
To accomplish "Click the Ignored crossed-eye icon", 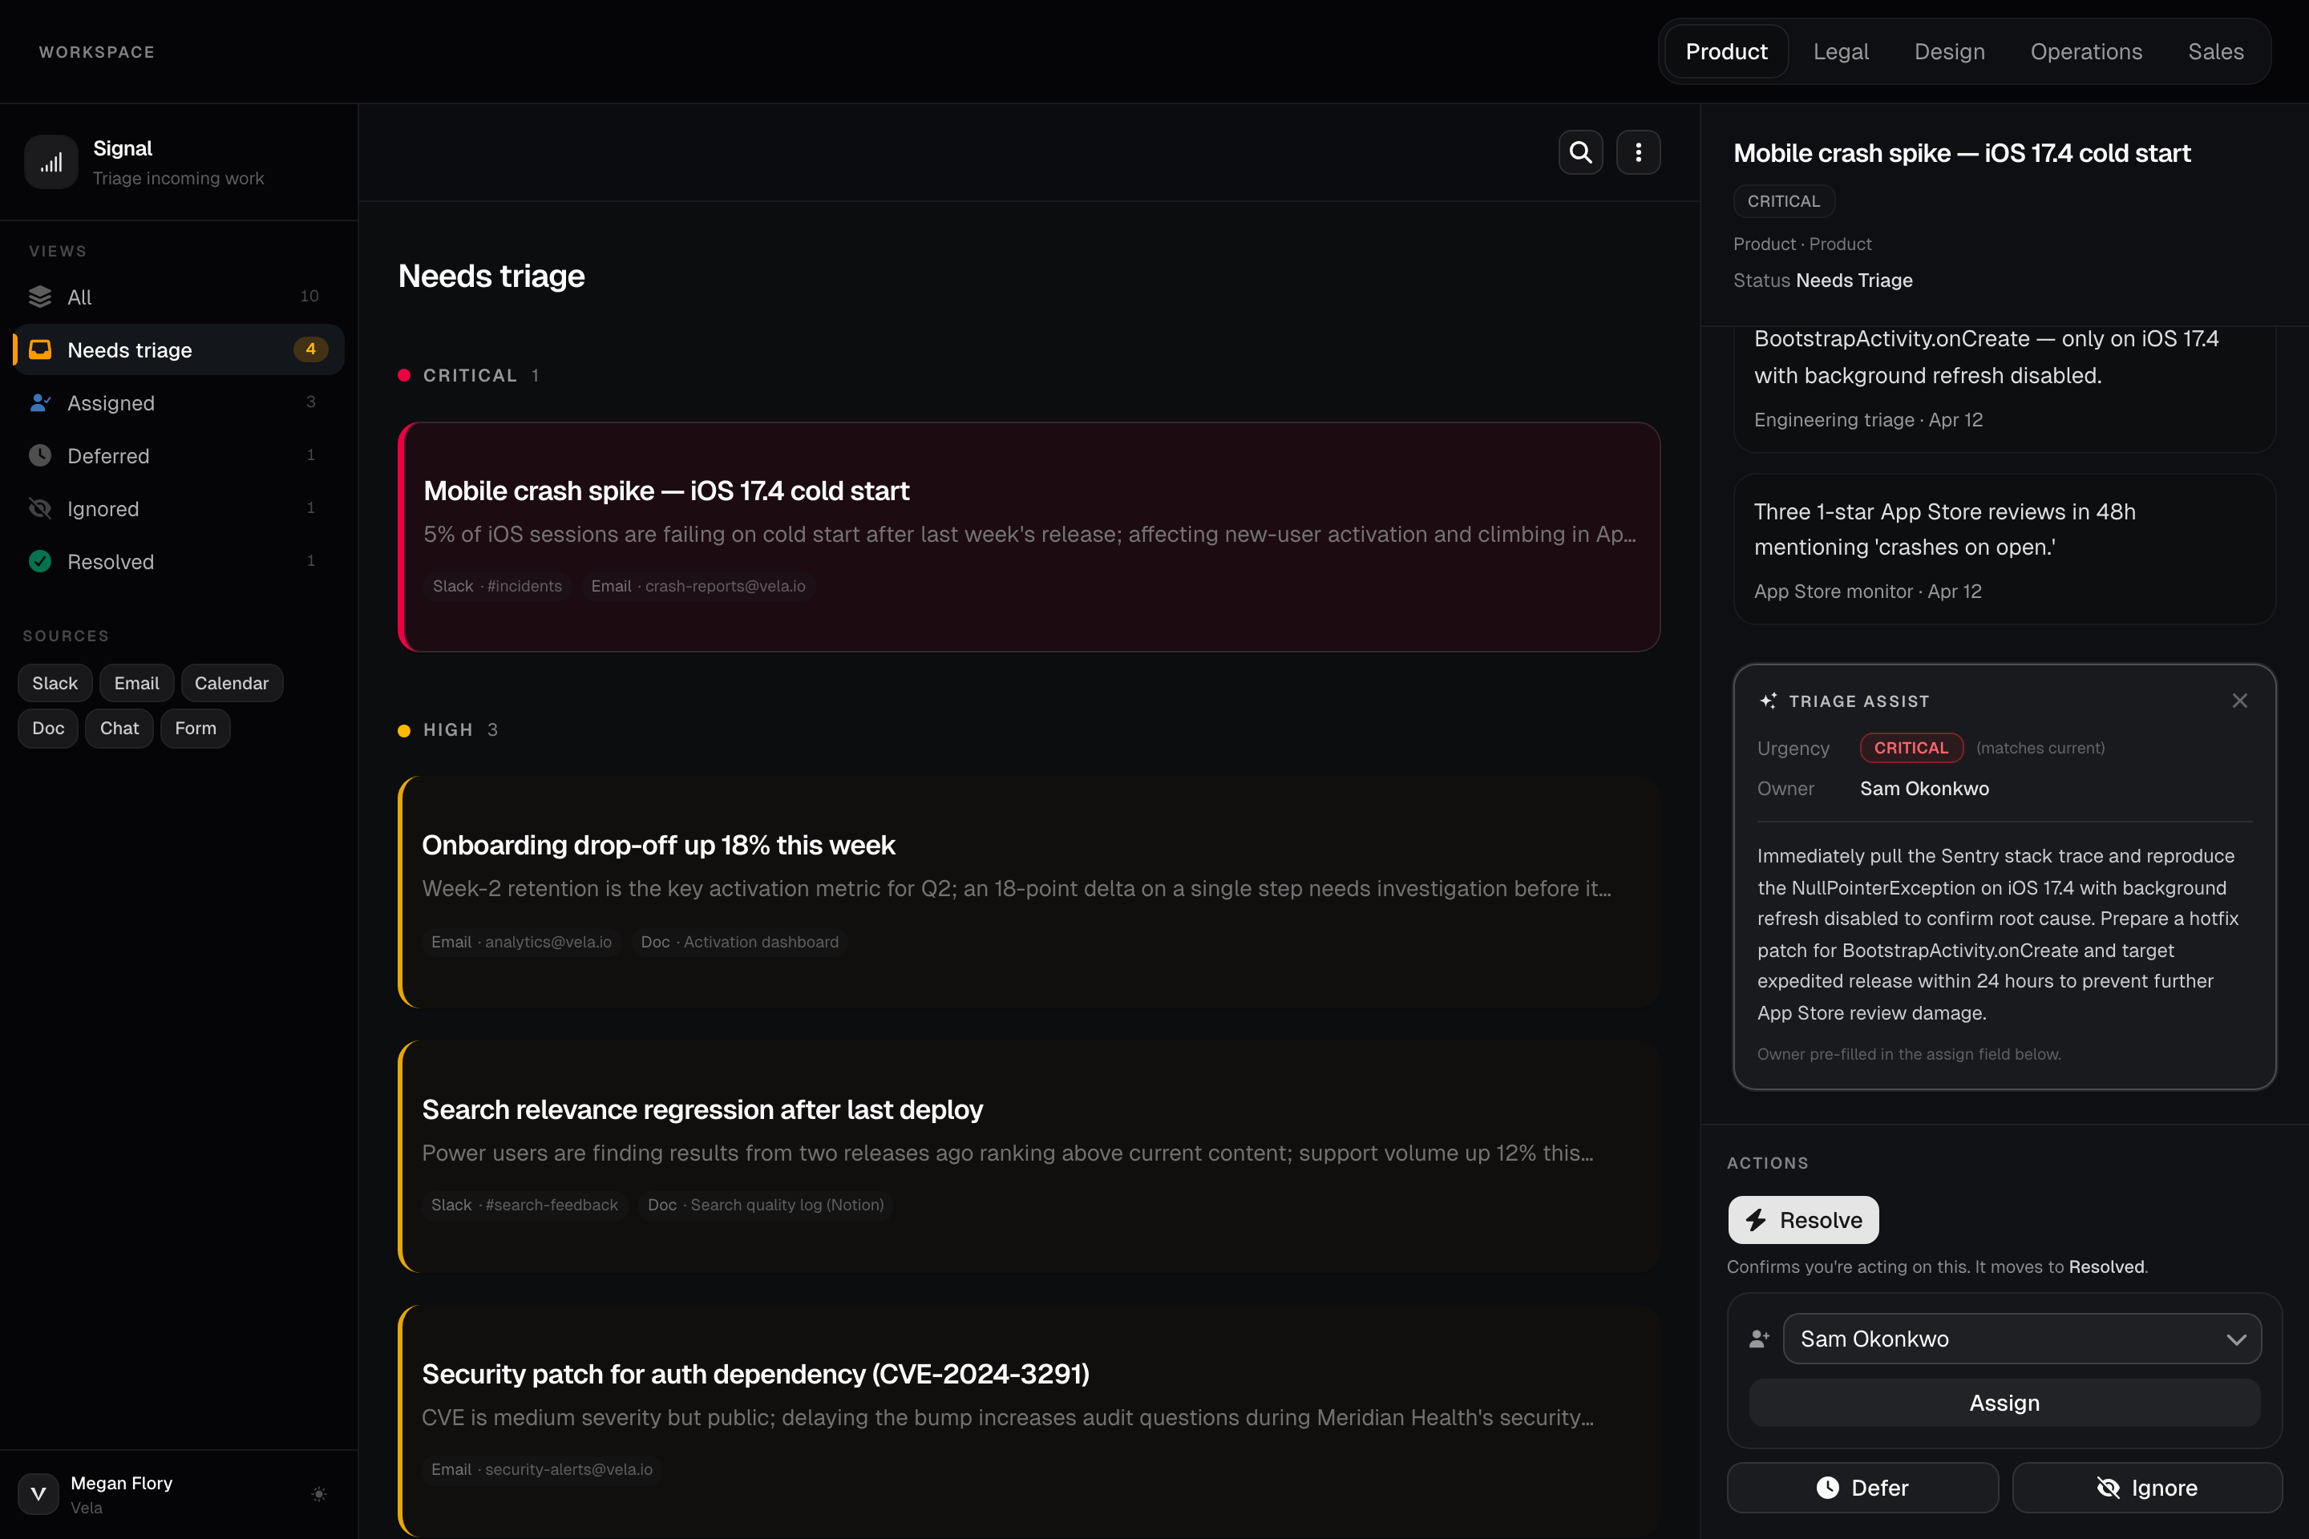I will 40,508.
